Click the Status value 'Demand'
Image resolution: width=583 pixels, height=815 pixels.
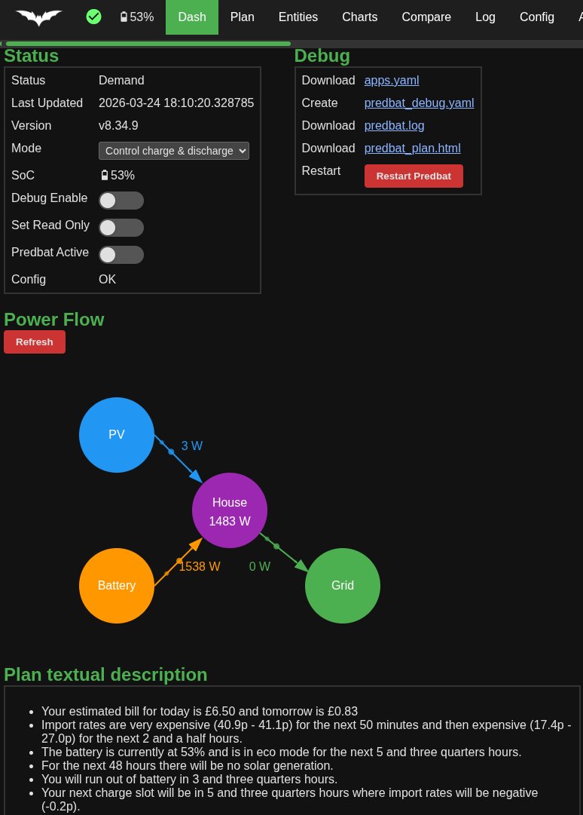[121, 80]
